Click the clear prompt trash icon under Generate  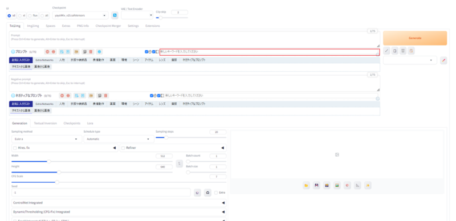click(x=403, y=51)
